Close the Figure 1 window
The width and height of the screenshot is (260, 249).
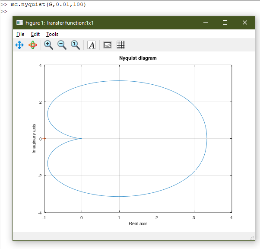[245, 22]
